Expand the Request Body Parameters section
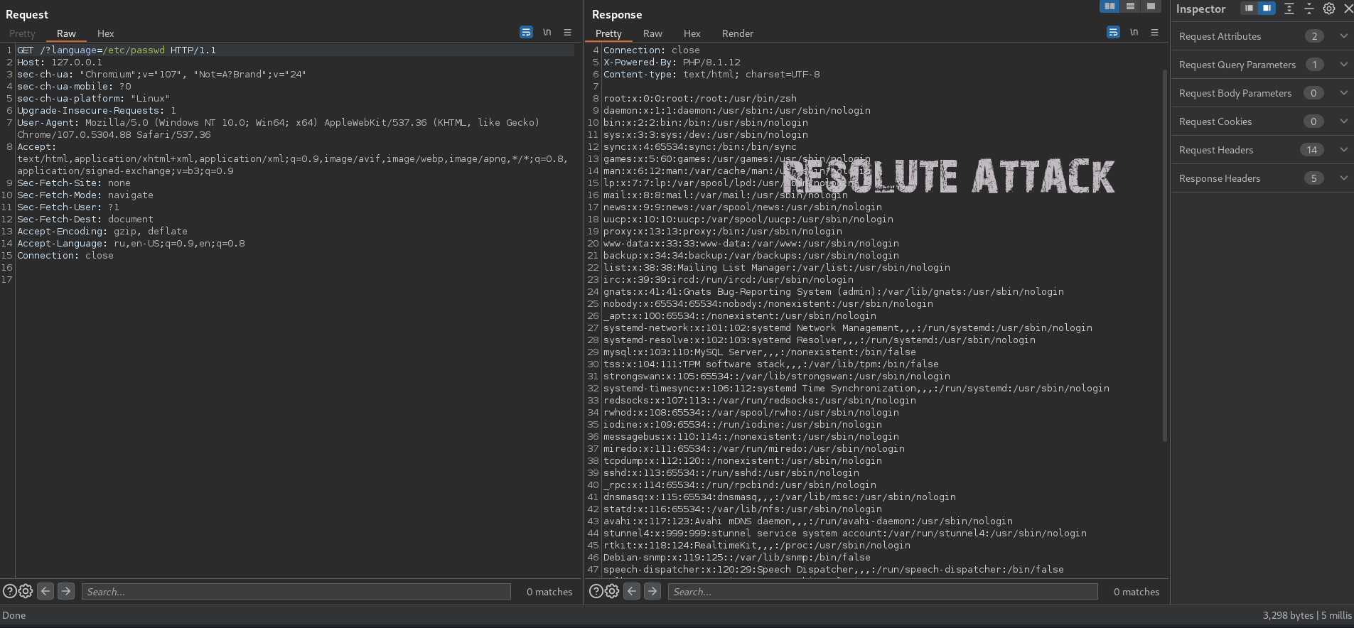 (x=1262, y=93)
